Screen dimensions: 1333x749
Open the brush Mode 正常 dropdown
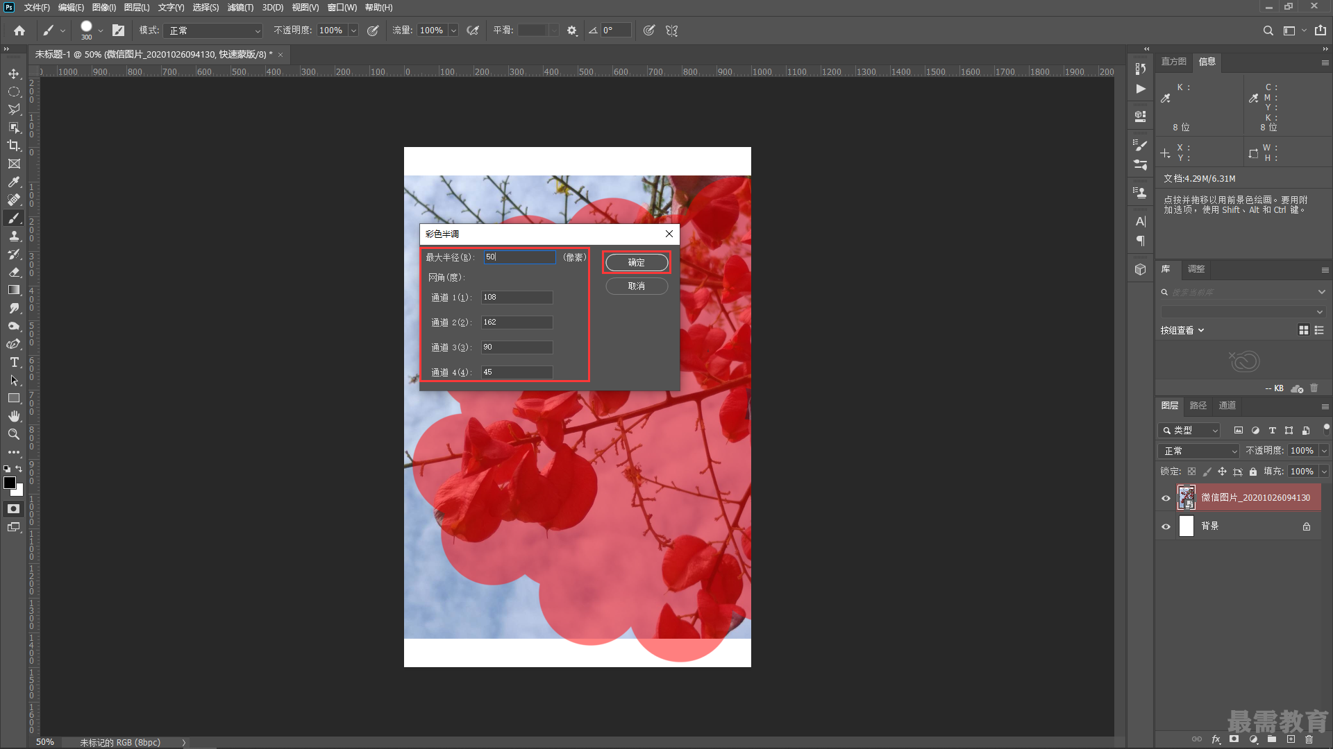(214, 31)
